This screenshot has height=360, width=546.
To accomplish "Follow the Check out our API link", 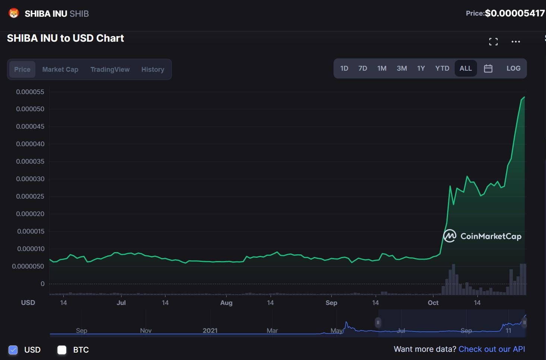I will click(x=492, y=349).
